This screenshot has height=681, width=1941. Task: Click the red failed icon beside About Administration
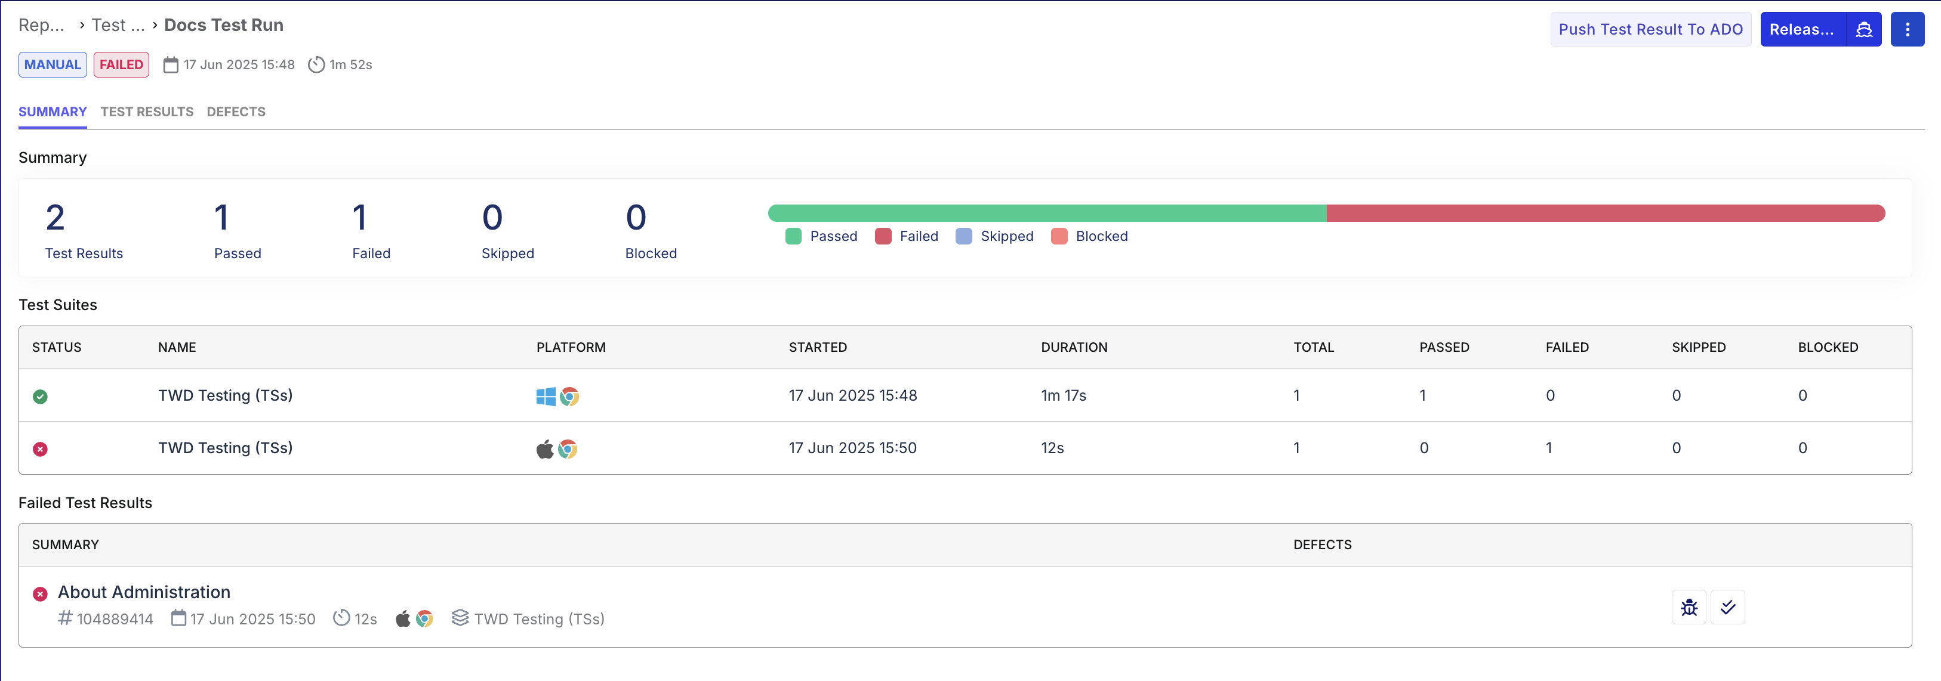tap(41, 594)
